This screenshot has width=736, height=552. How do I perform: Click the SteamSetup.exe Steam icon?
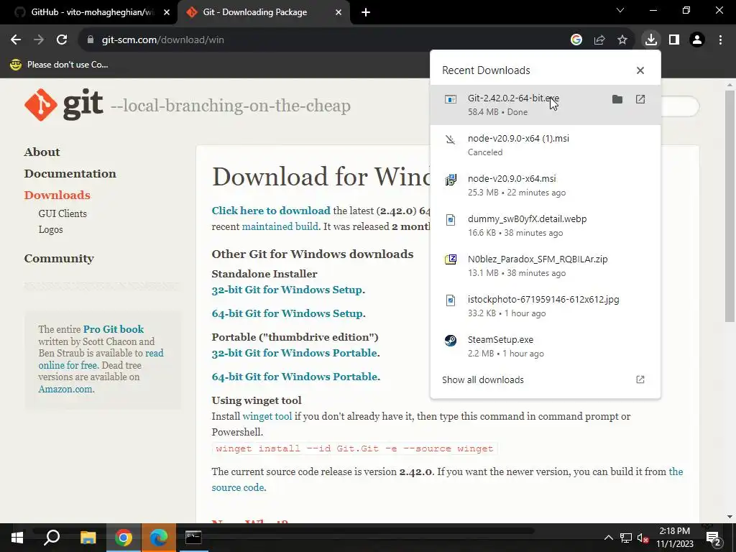[x=451, y=340]
